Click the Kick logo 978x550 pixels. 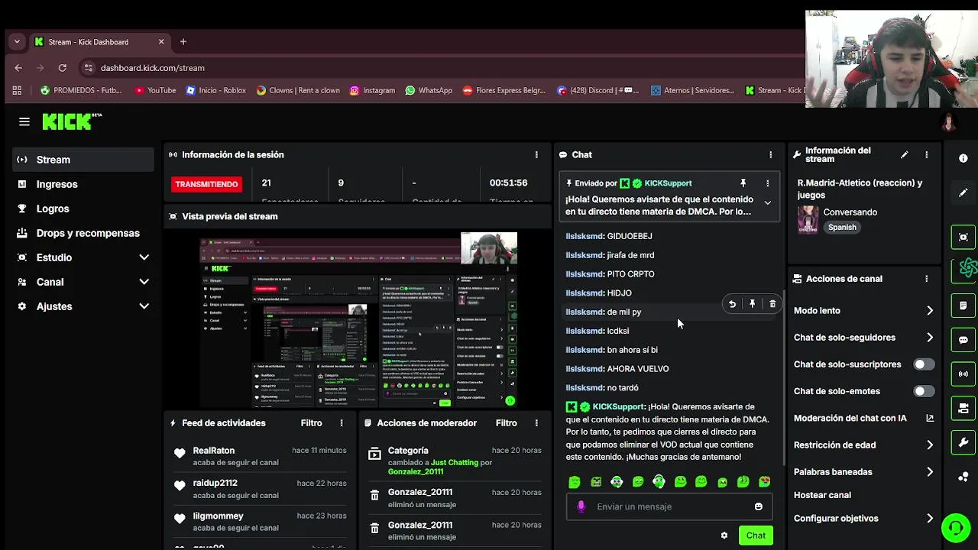72,121
